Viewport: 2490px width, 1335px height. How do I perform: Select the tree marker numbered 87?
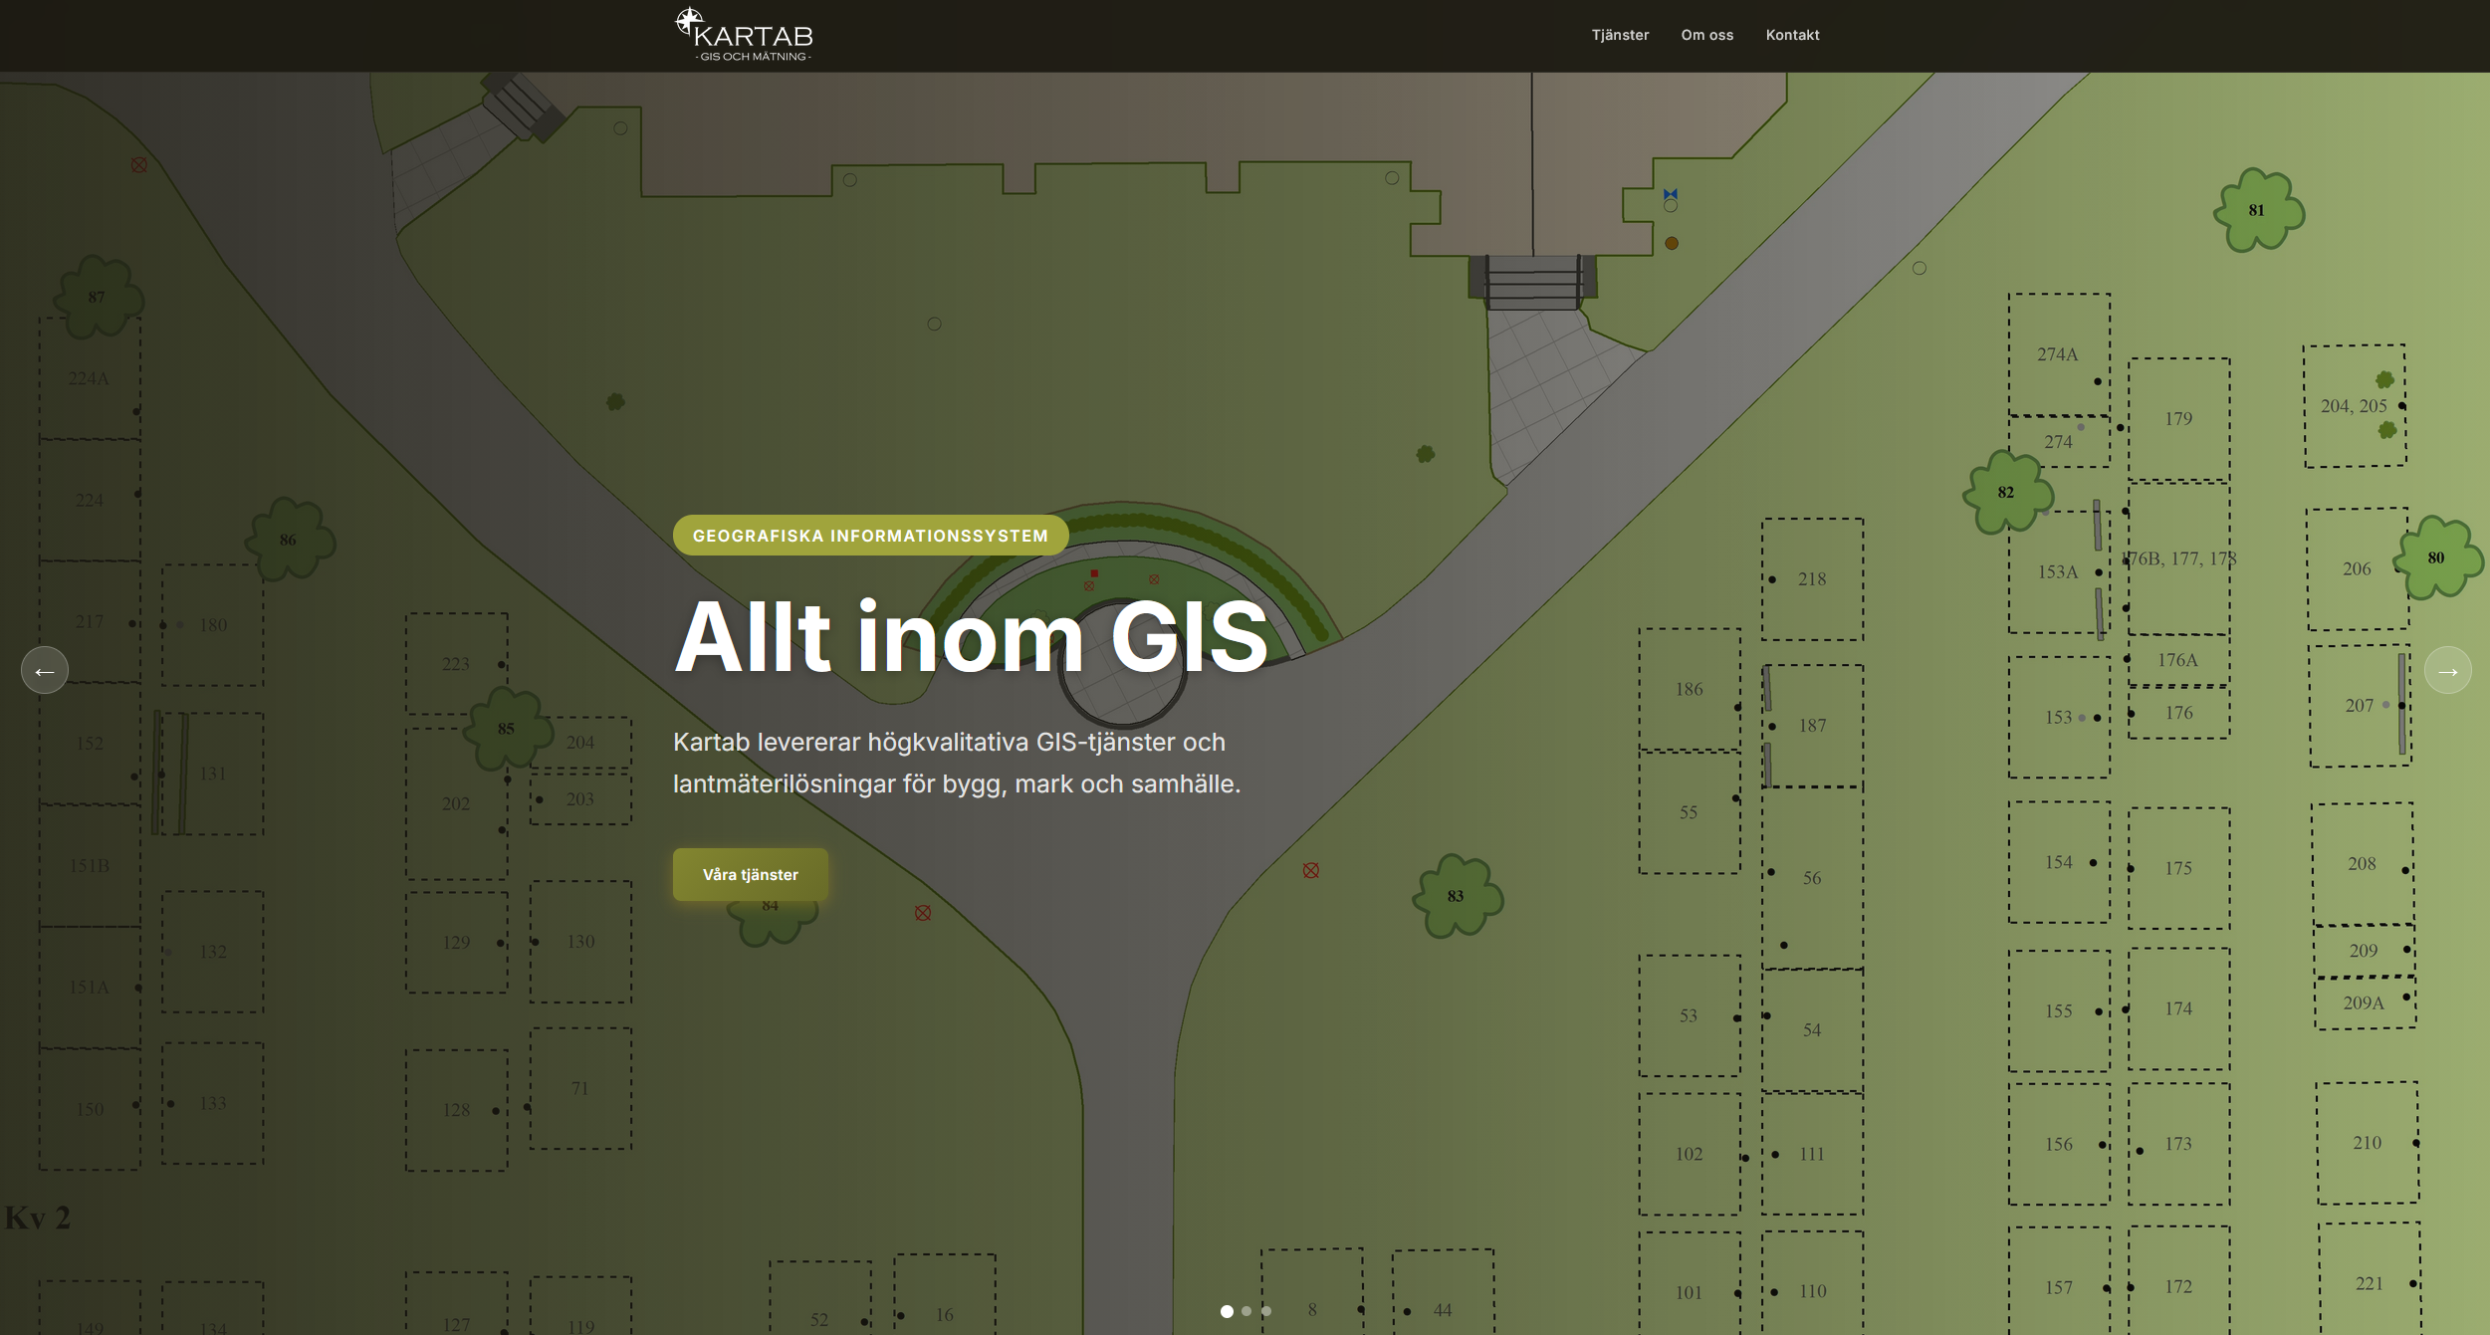(97, 297)
